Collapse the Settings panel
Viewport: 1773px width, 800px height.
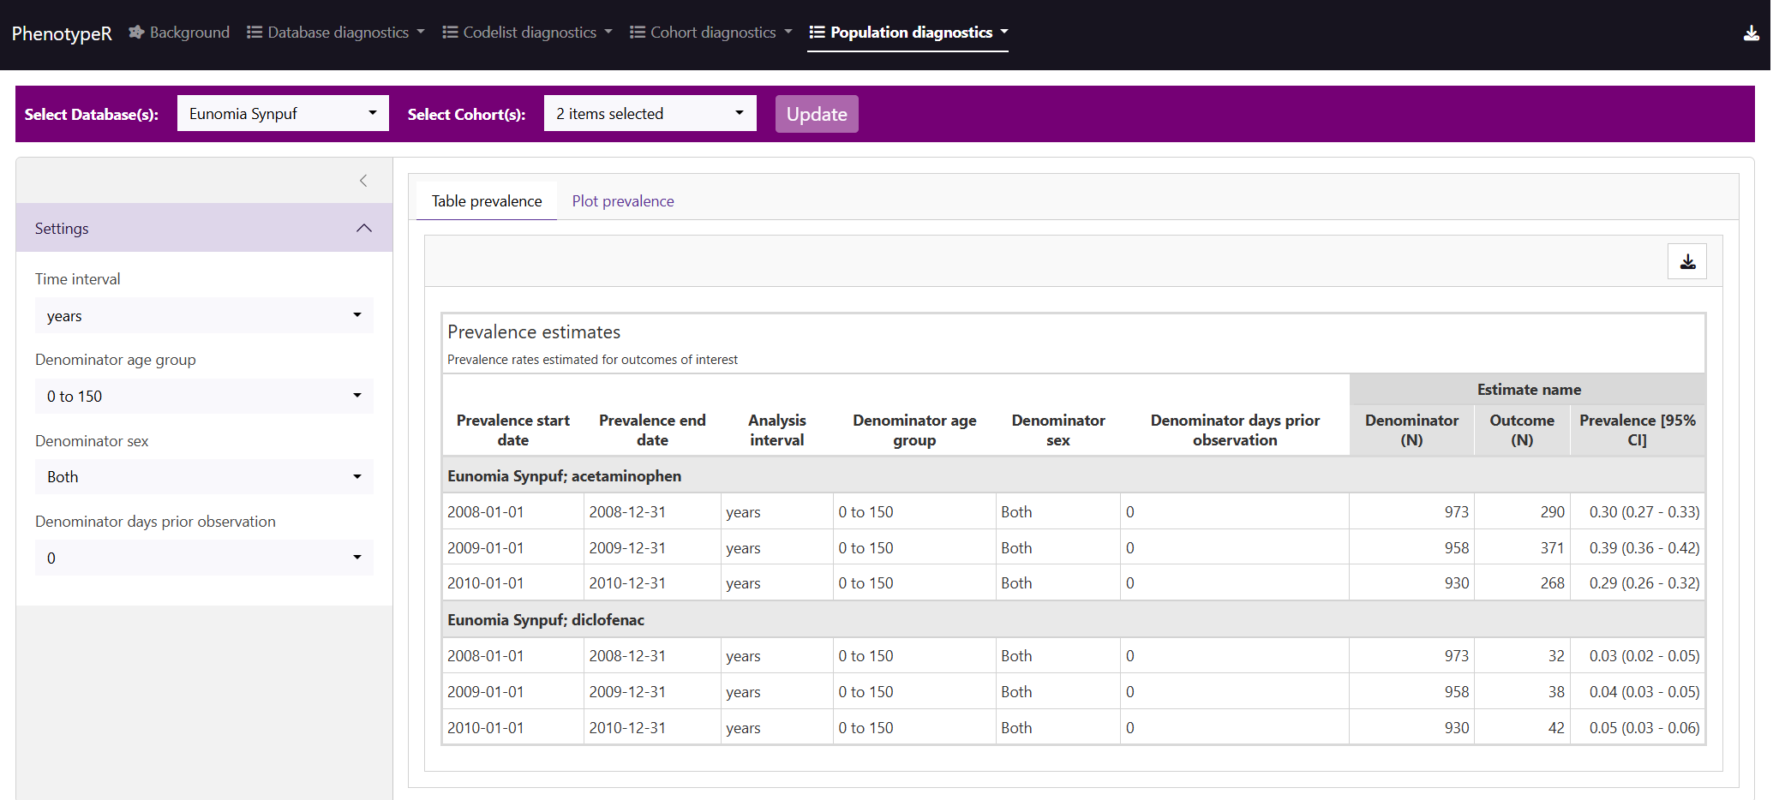(363, 229)
